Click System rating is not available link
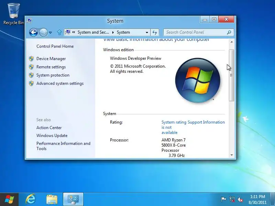Screen dimensions: 275x206 pos(174,127)
